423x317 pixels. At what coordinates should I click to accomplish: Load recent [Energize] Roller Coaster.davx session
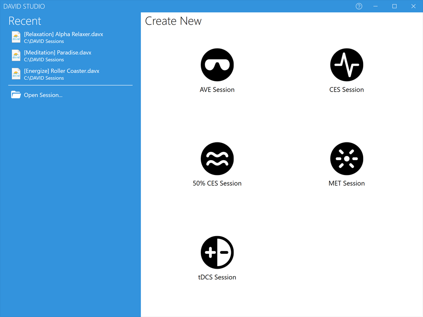tap(62, 71)
